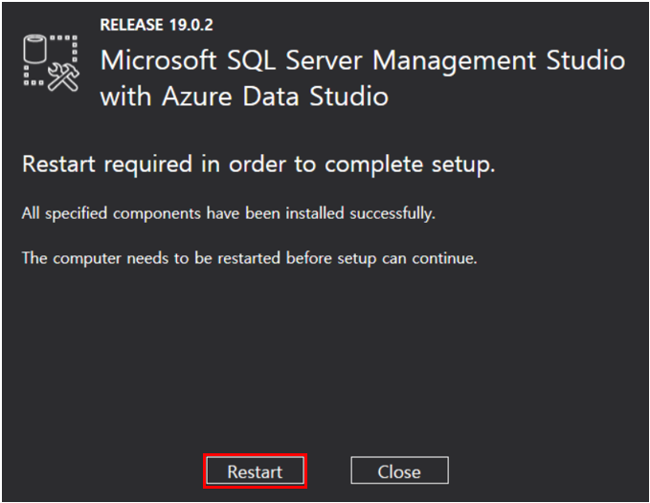Click the 'installed successfully' status message
Screen dimensions: 650x503
pos(229,213)
